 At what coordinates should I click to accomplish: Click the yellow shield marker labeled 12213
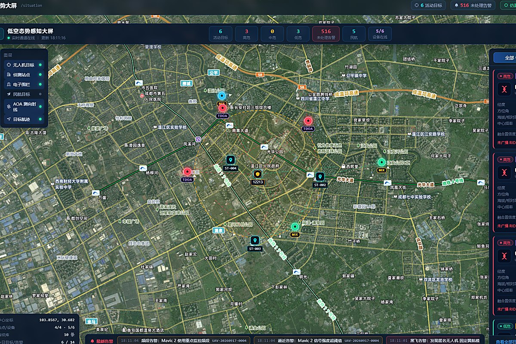pyautogui.click(x=258, y=174)
